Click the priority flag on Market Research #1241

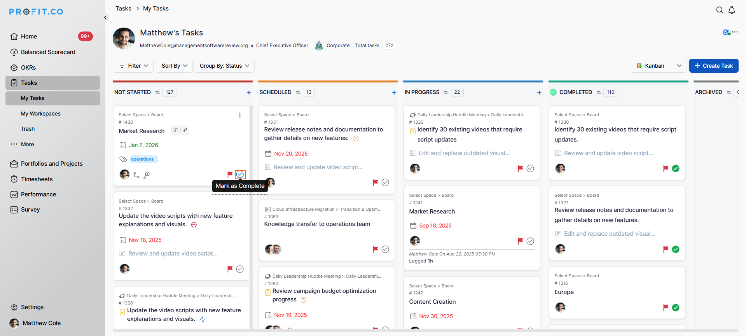pyautogui.click(x=520, y=241)
